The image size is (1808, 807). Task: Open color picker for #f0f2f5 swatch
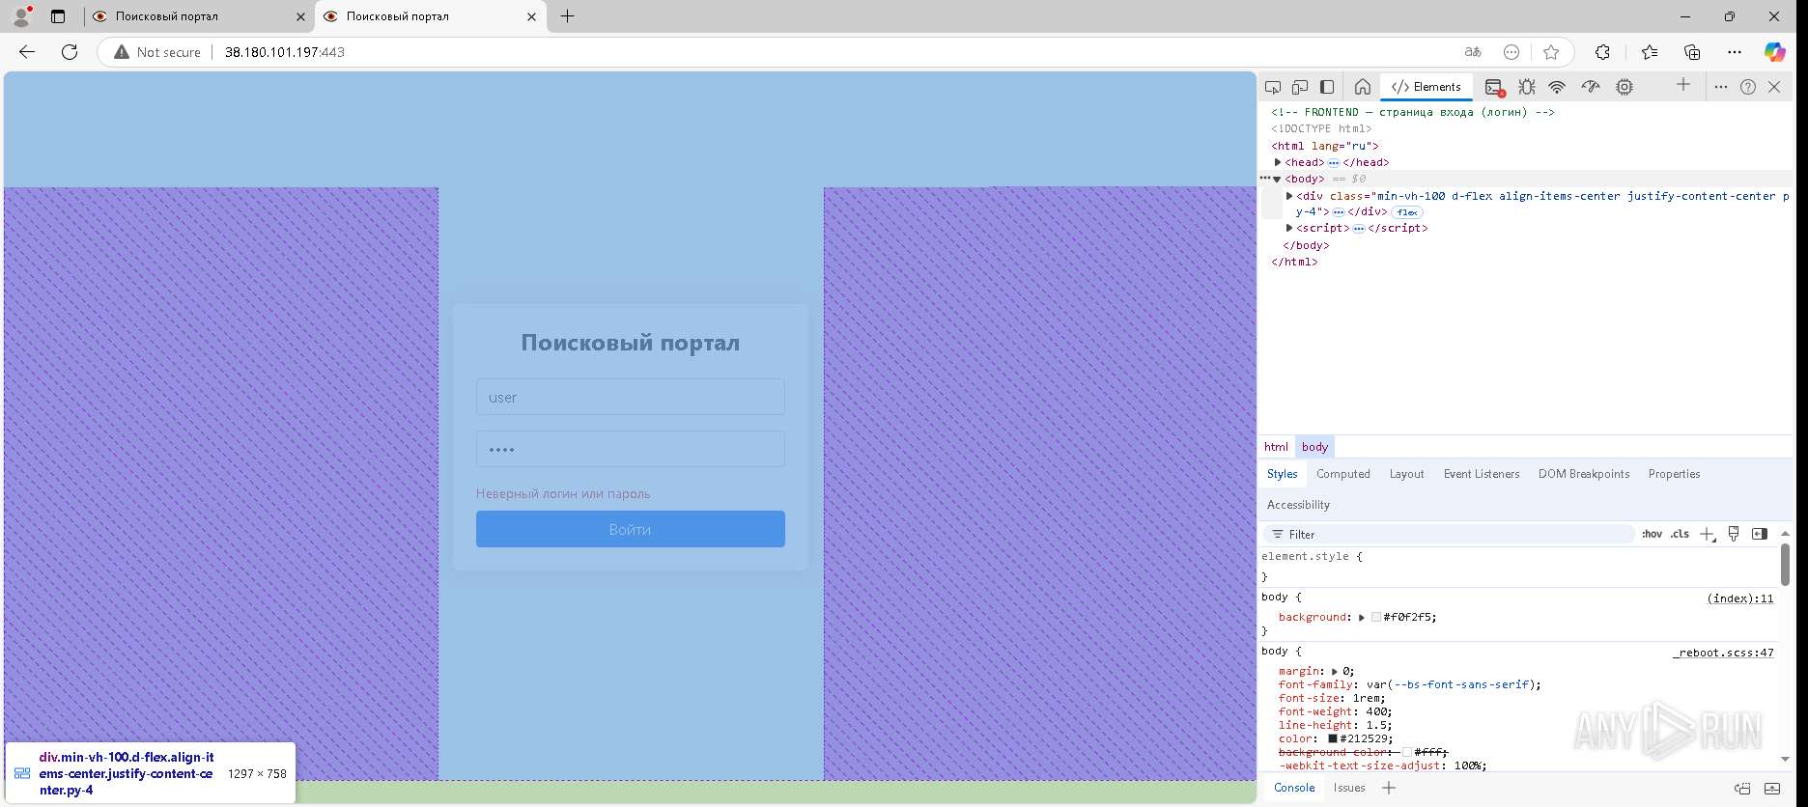(x=1376, y=618)
